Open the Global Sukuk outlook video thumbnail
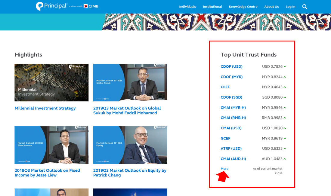This screenshot has height=196, width=331. coord(130,82)
